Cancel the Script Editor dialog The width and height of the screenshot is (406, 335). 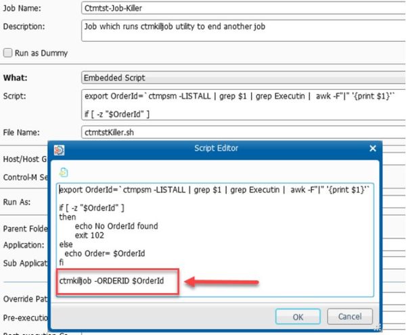coord(350,316)
